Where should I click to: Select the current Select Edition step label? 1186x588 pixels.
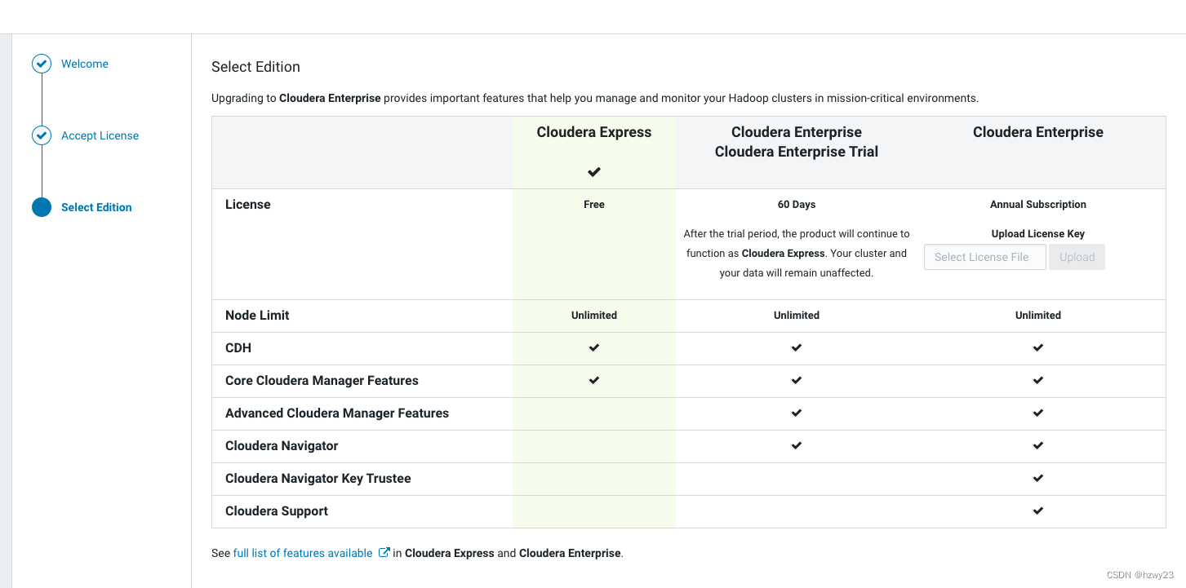[96, 207]
